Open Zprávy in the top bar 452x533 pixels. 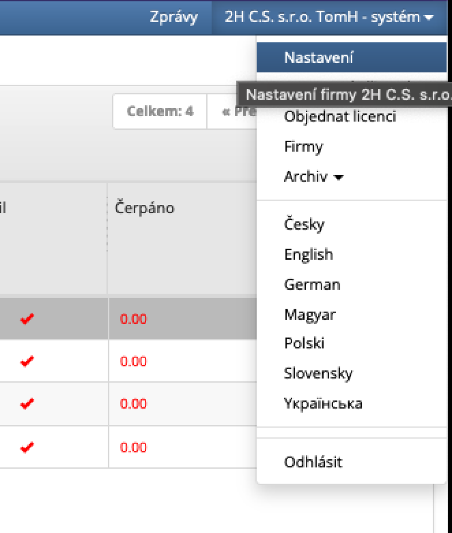click(x=173, y=18)
